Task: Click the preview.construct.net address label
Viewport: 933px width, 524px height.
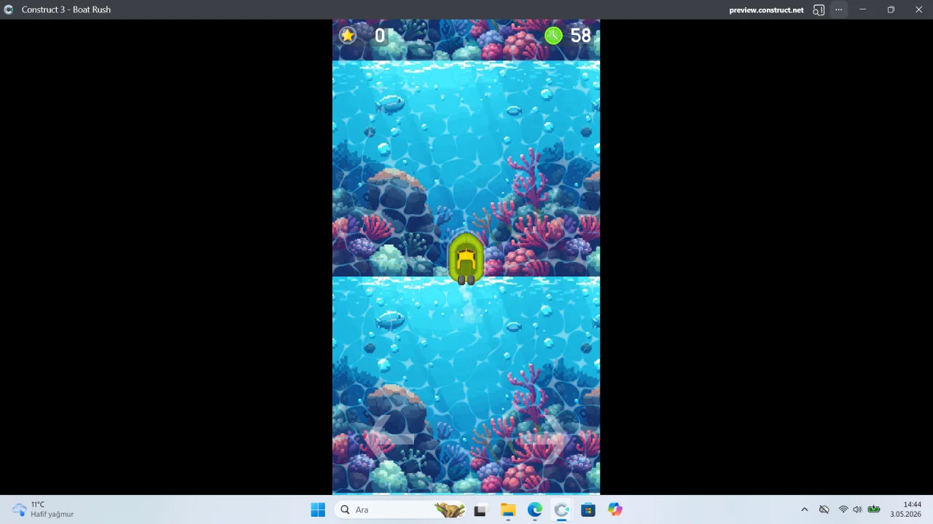Action: pyautogui.click(x=766, y=10)
